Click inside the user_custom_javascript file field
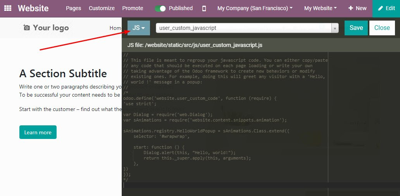The image size is (400, 196). pyautogui.click(x=244, y=28)
